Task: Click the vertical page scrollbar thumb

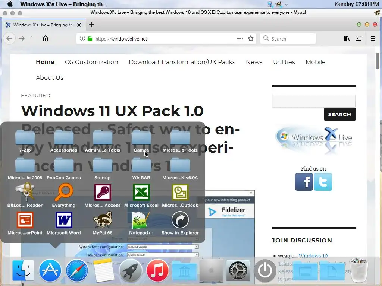Action: pos(378,61)
